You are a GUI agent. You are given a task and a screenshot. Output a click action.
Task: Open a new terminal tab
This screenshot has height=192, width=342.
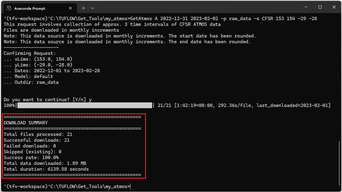tap(83, 8)
